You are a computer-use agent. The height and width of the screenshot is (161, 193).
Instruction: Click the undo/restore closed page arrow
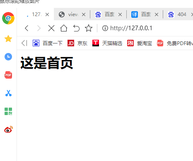[76, 28]
